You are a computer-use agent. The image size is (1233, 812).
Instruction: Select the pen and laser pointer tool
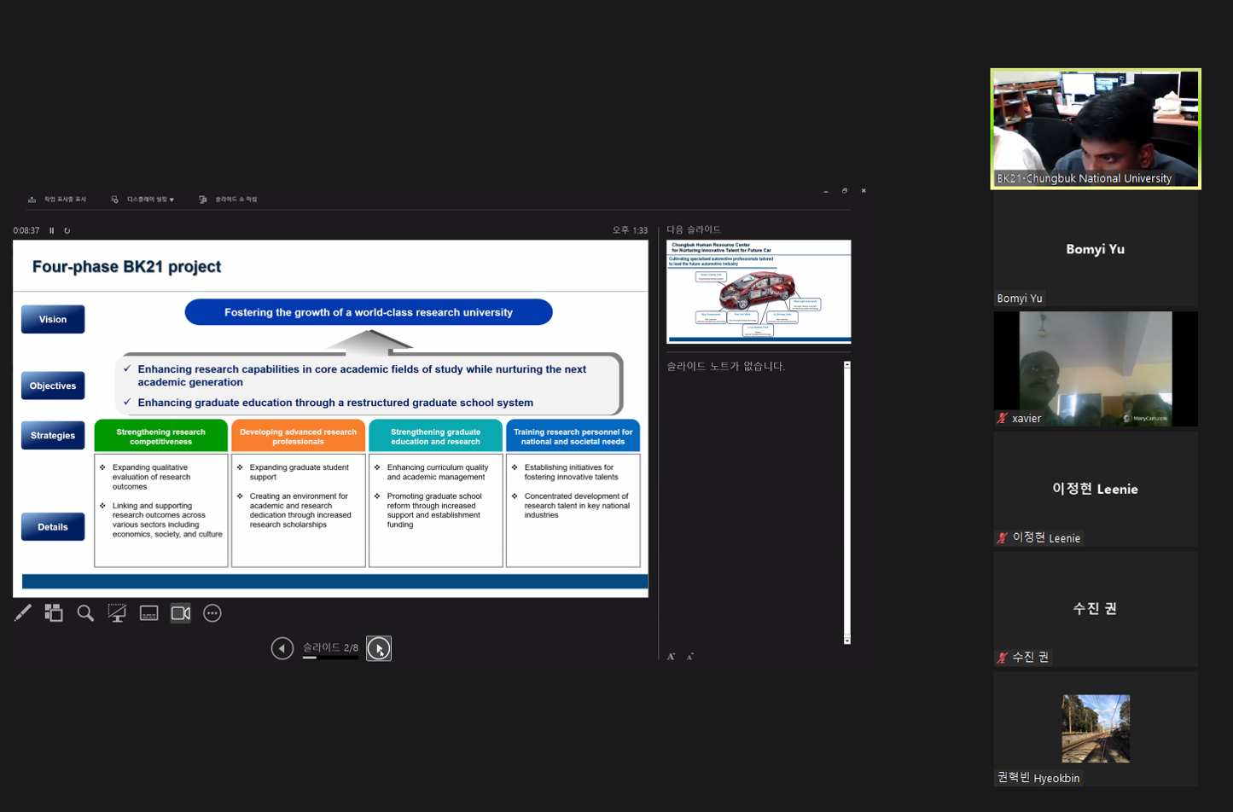tap(23, 613)
